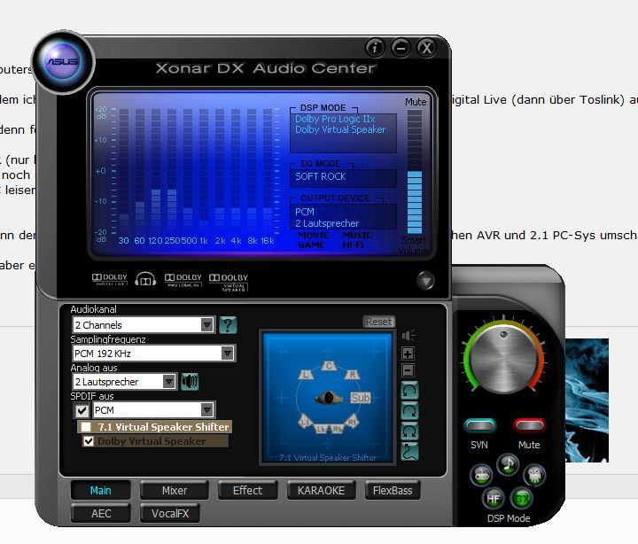Open the Audiokanal 2 Channels dropdown

(x=144, y=324)
